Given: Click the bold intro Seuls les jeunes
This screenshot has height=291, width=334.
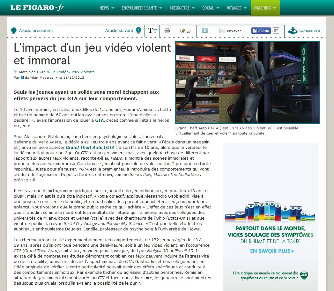Looking at the screenshot, I should pos(86,95).
